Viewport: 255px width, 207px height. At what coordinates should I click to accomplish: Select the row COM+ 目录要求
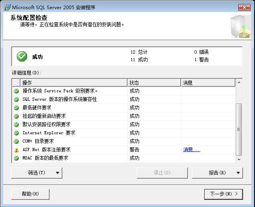124,141
